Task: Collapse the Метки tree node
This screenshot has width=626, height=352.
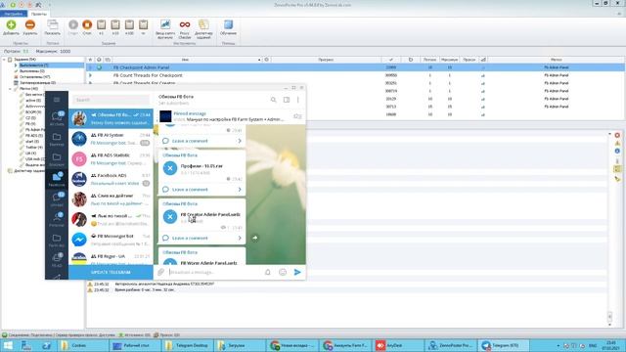Action: [x=10, y=89]
